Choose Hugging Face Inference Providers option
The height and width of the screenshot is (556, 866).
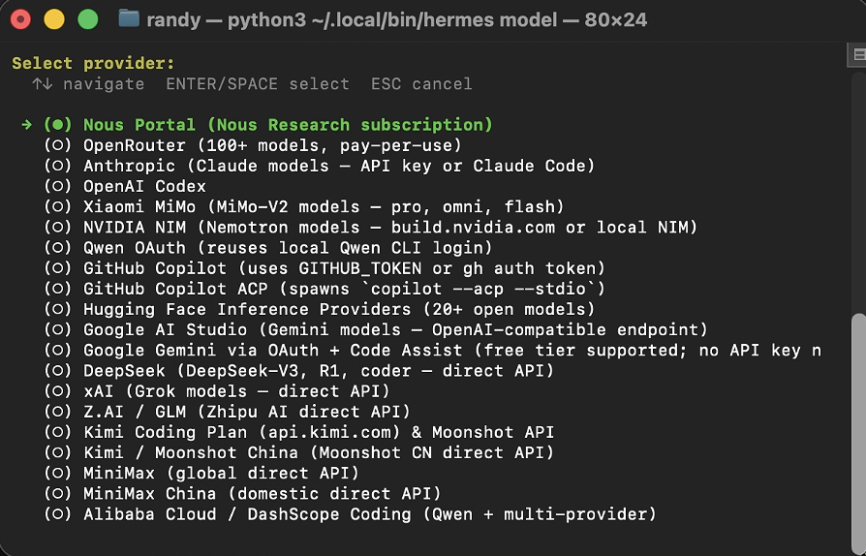click(320, 309)
